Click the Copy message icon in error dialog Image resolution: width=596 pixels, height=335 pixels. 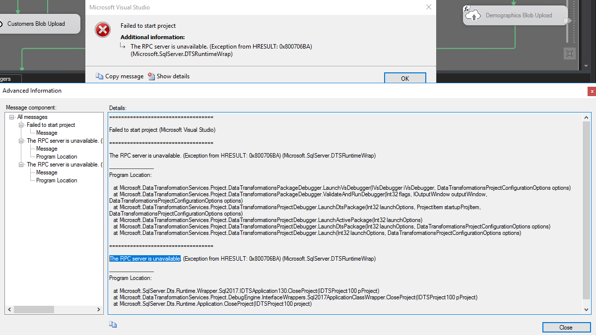coord(99,76)
